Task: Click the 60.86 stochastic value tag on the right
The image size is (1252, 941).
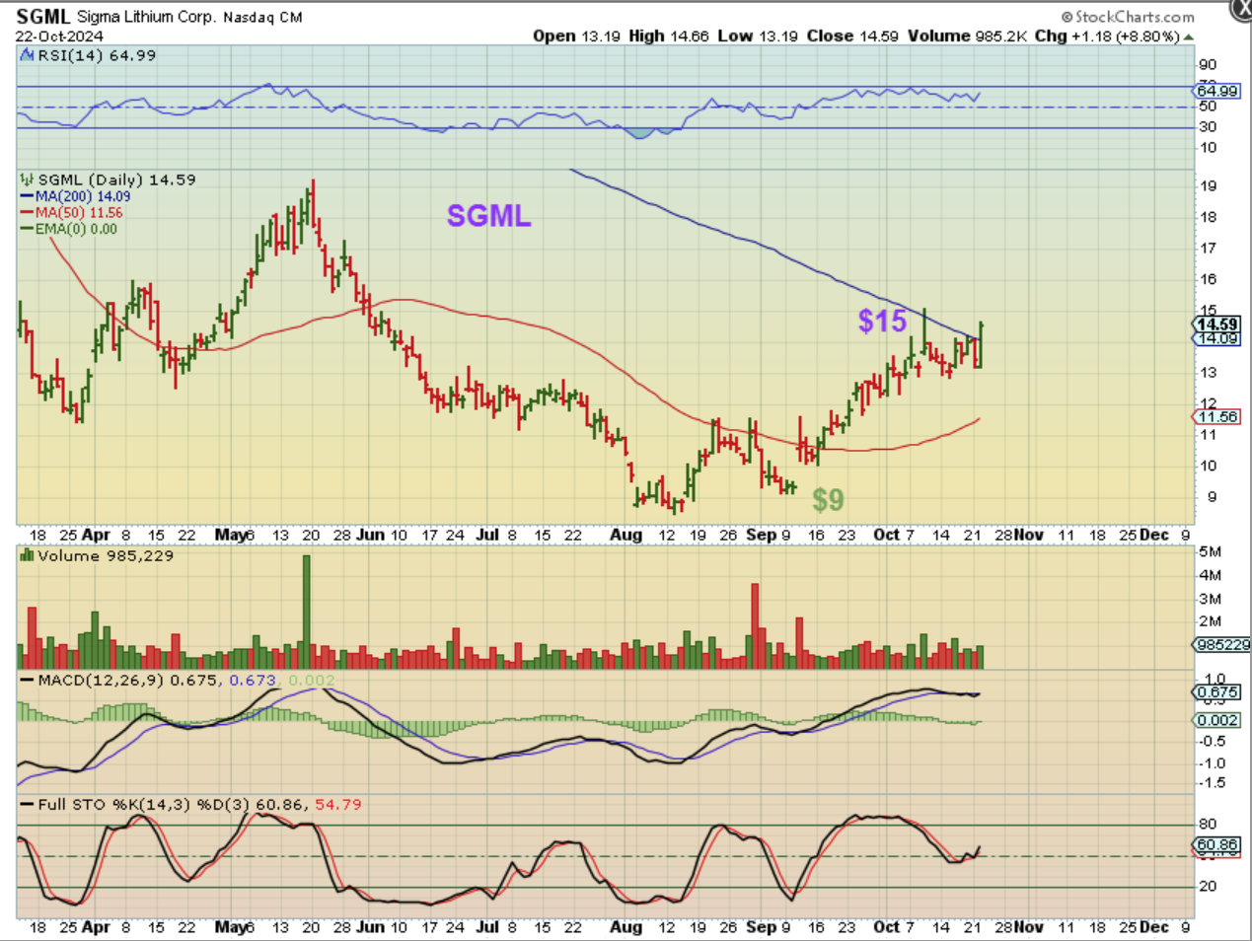Action: [1217, 845]
